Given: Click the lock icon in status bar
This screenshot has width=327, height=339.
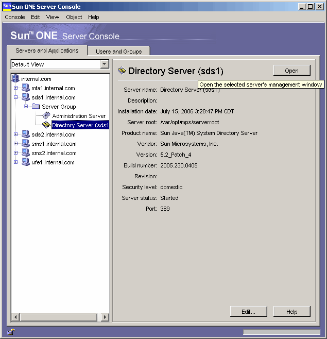Looking at the screenshot, I should coord(10,332).
